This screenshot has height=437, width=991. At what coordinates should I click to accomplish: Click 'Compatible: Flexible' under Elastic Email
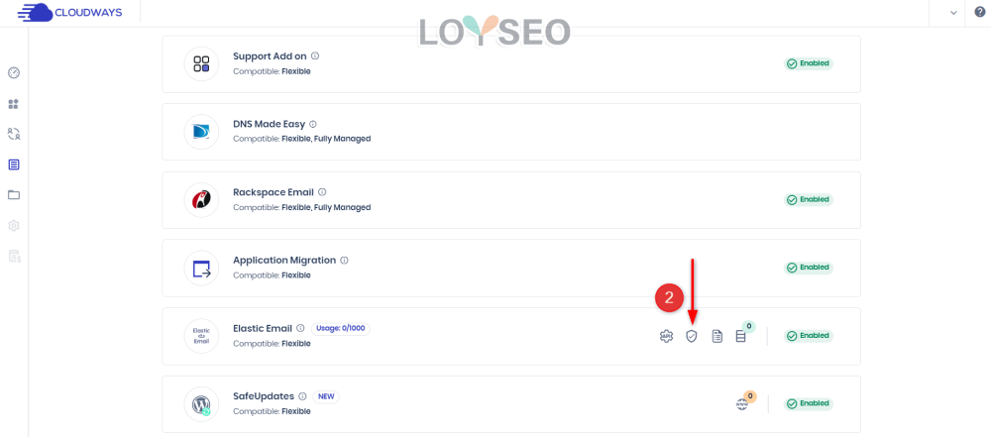[x=272, y=344]
